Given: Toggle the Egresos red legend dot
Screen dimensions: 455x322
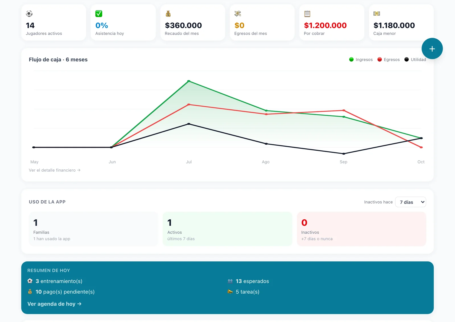Looking at the screenshot, I should tap(379, 59).
